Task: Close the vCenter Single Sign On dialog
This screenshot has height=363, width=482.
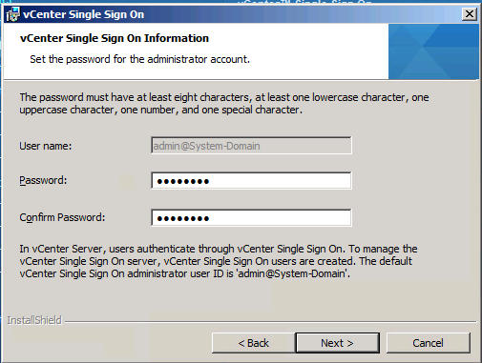Action: pyautogui.click(x=470, y=14)
